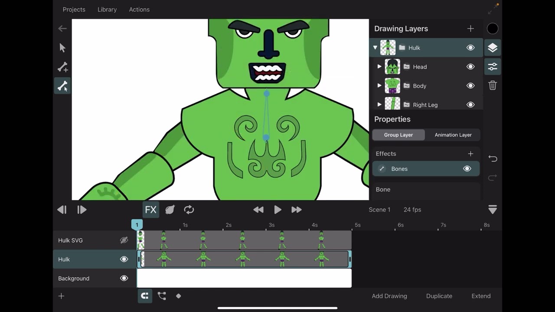Step to previous frame
The width and height of the screenshot is (555, 312).
pyautogui.click(x=62, y=210)
